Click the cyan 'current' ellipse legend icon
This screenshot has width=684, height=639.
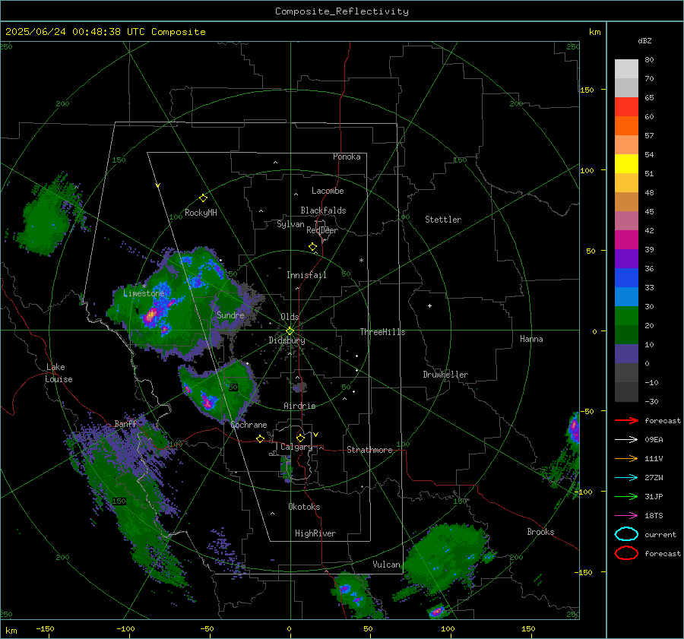pyautogui.click(x=626, y=534)
